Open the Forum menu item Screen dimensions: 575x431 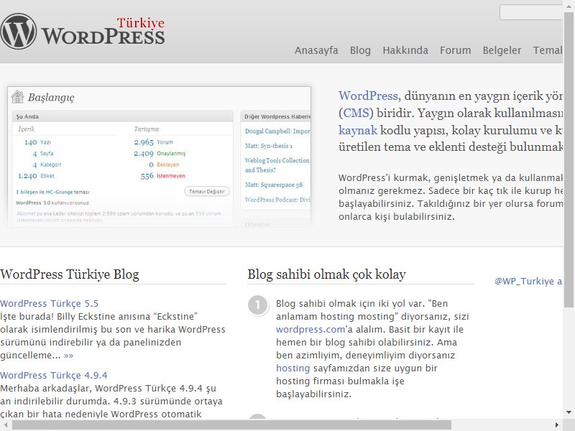[455, 50]
